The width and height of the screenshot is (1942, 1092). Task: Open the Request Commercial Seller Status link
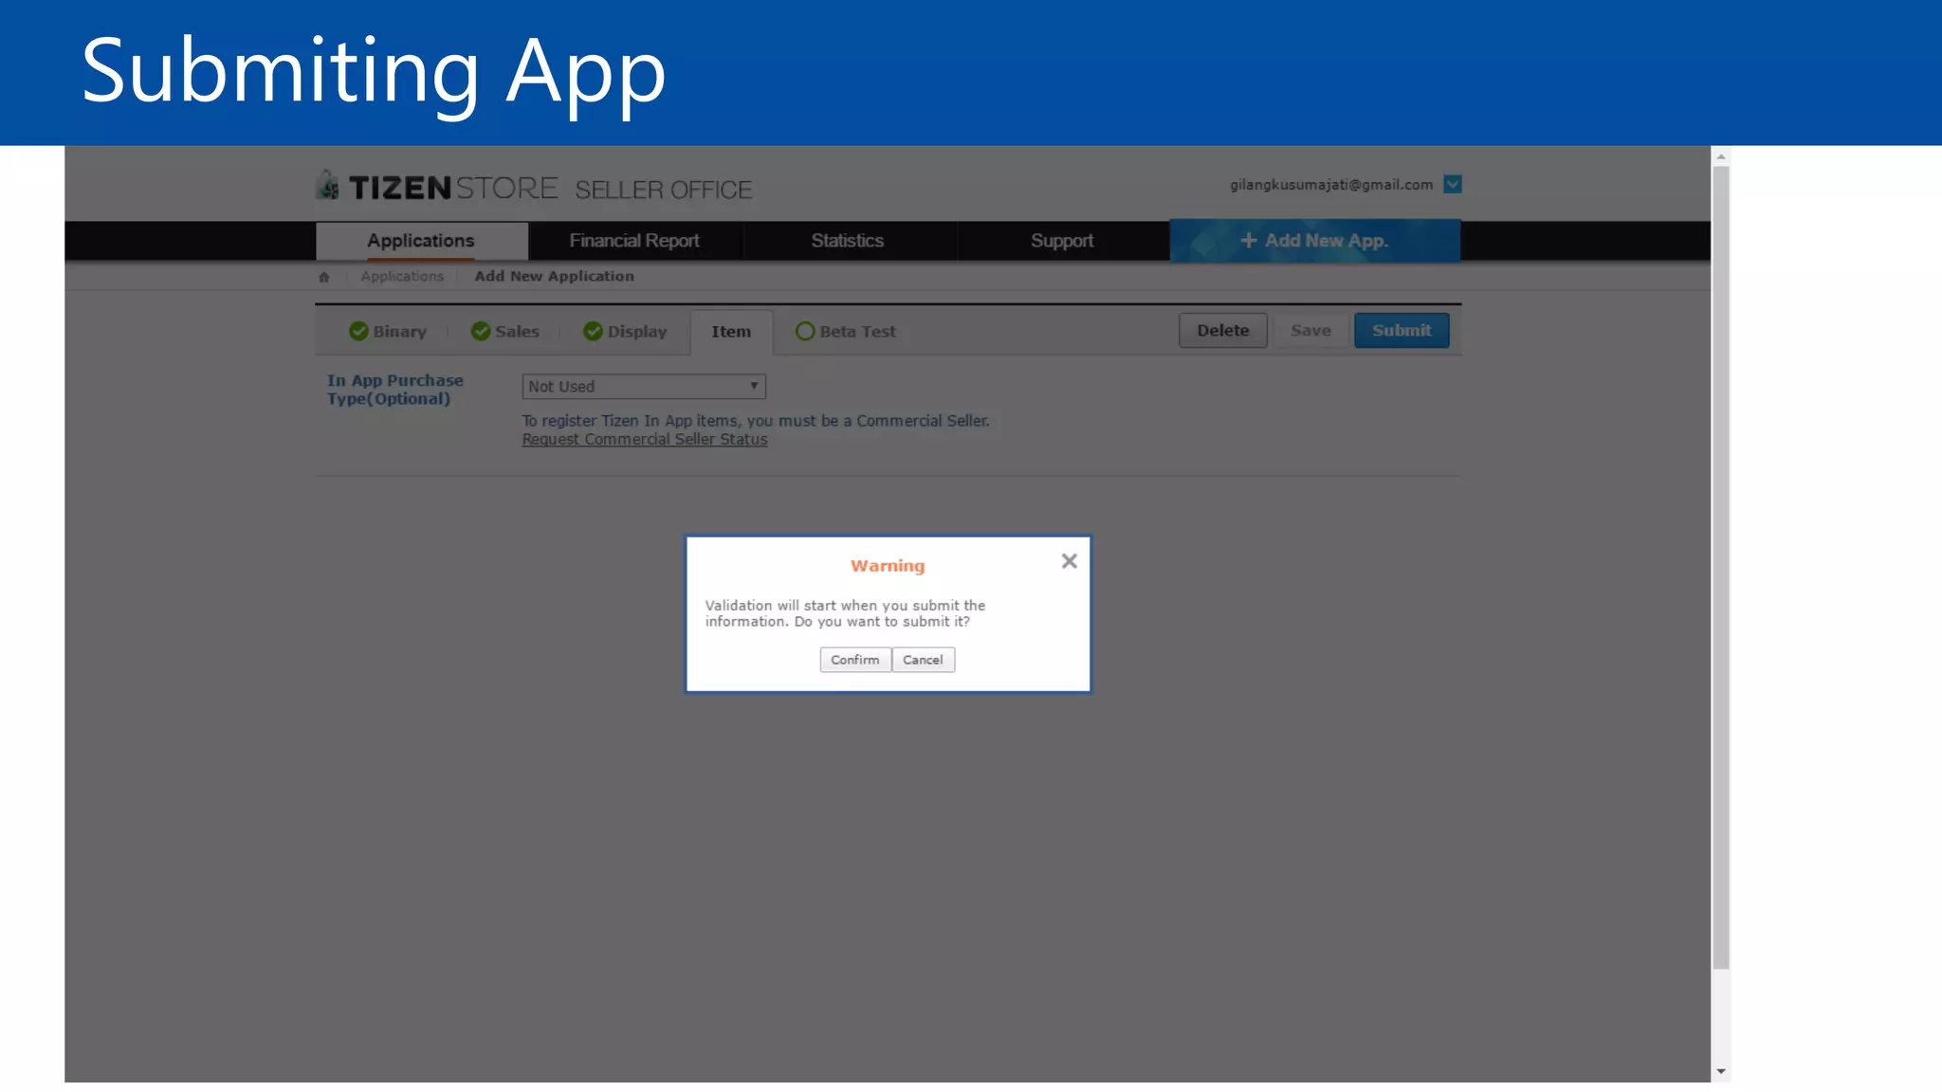pos(645,440)
